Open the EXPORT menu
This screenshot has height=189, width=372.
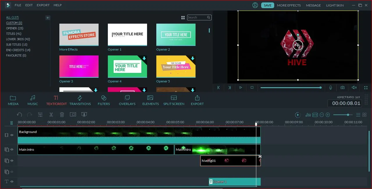(x=43, y=5)
